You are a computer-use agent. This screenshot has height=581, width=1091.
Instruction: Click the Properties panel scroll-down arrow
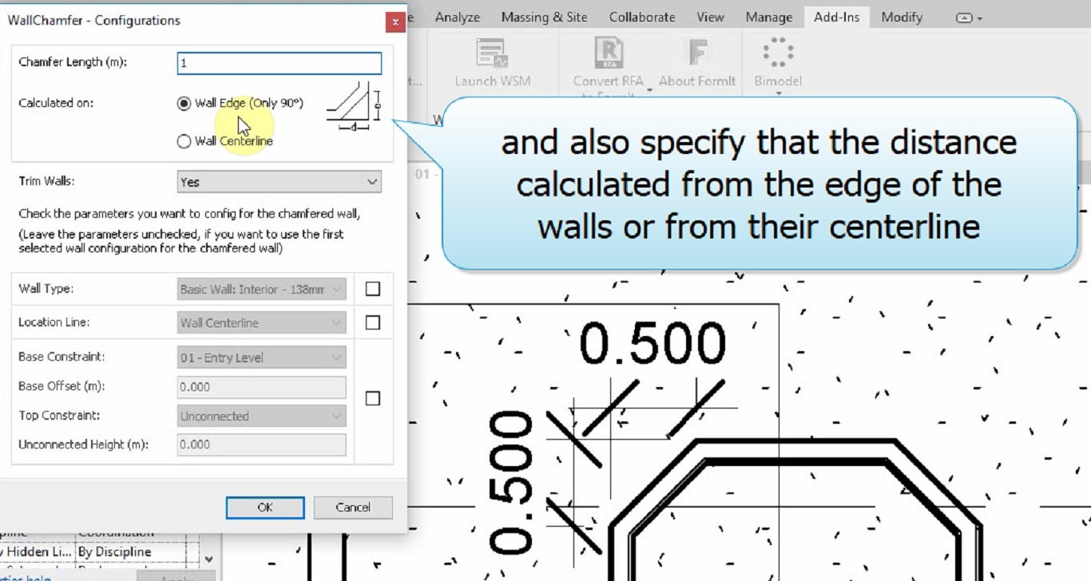coord(209,559)
